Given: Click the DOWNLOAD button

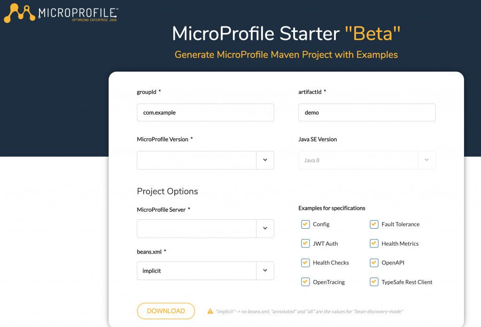Looking at the screenshot, I should (x=166, y=311).
